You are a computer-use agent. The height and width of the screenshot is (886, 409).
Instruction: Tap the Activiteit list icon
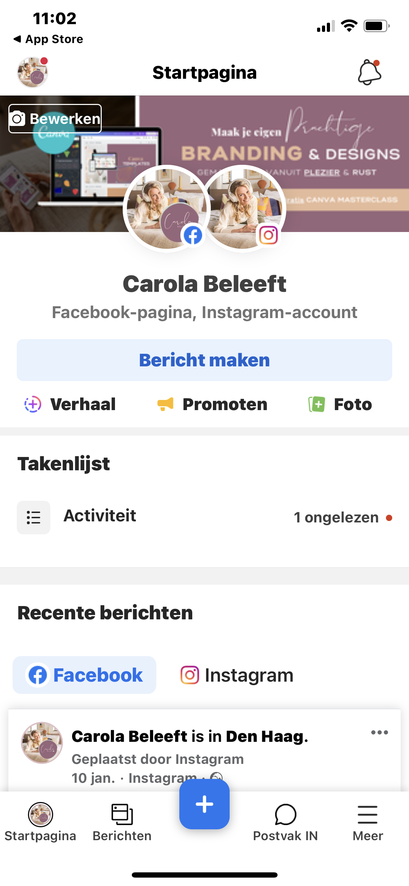point(34,517)
